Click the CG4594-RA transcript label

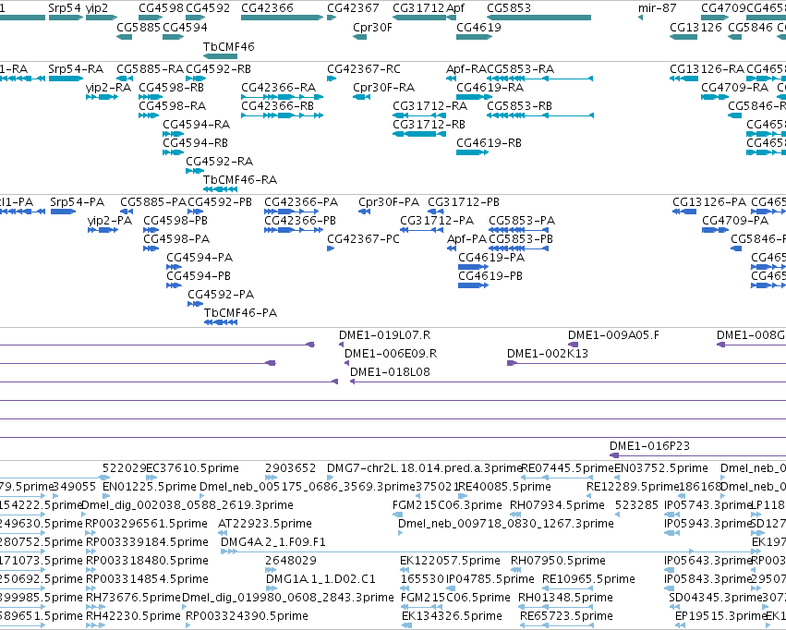pos(196,125)
